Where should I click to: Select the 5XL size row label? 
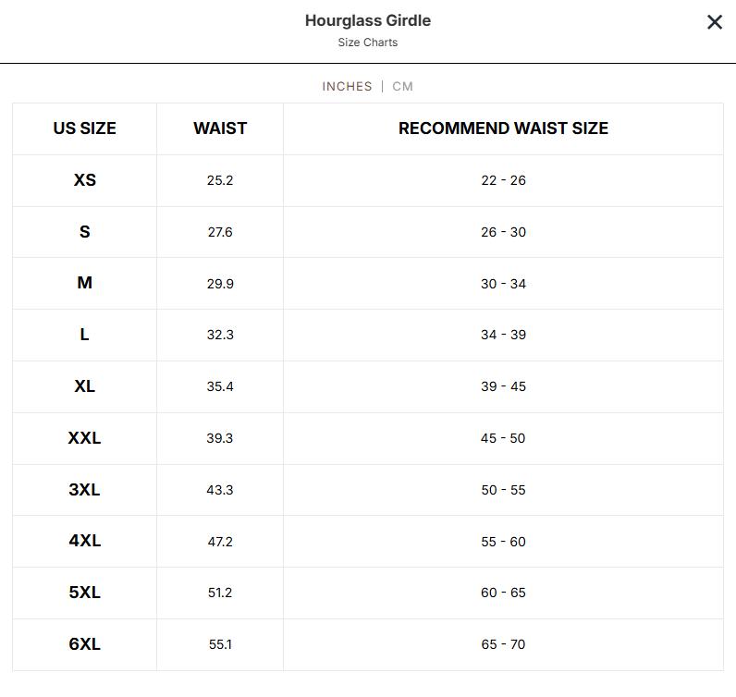(x=84, y=593)
